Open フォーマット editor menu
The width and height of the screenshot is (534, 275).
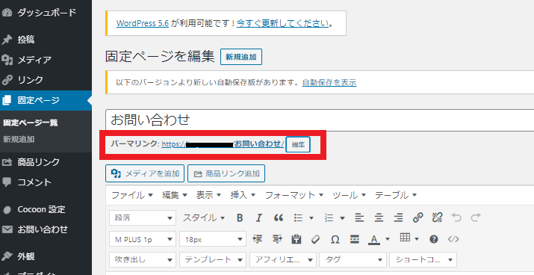click(294, 195)
